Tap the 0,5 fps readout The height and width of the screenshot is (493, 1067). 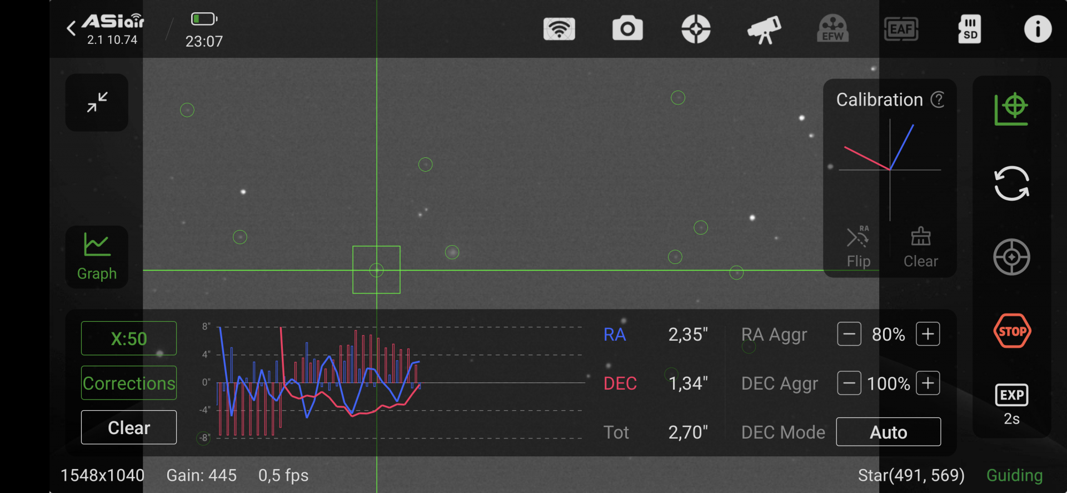(283, 475)
